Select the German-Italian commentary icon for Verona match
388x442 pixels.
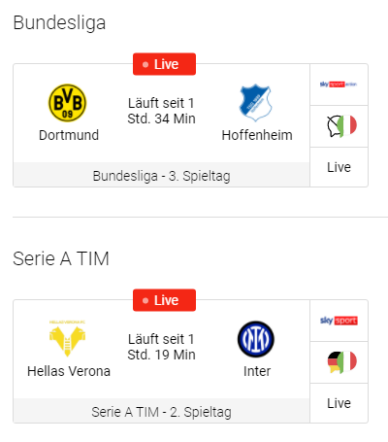341,361
